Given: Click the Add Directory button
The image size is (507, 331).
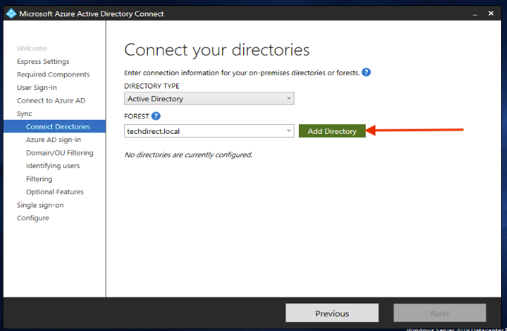Looking at the screenshot, I should coord(332,131).
